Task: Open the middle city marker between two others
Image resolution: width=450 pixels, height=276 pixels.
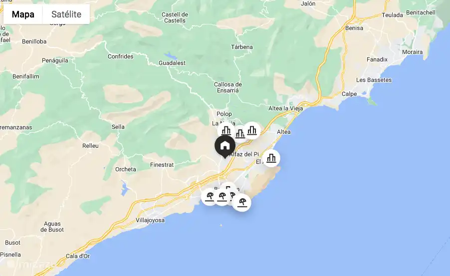Action: point(240,134)
